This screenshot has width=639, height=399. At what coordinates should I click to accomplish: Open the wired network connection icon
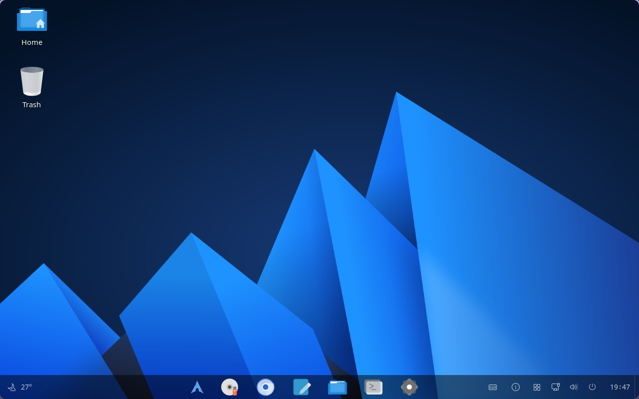click(x=556, y=387)
